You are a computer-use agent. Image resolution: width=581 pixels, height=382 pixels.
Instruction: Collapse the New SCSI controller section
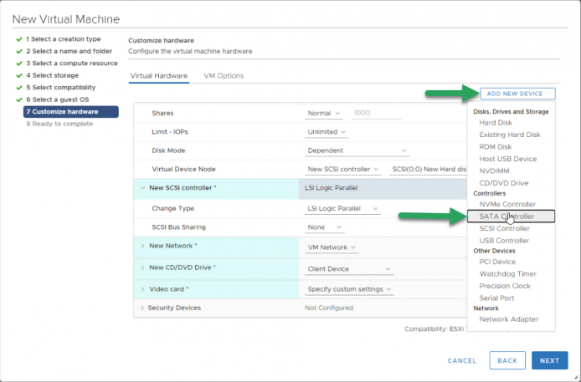click(142, 188)
